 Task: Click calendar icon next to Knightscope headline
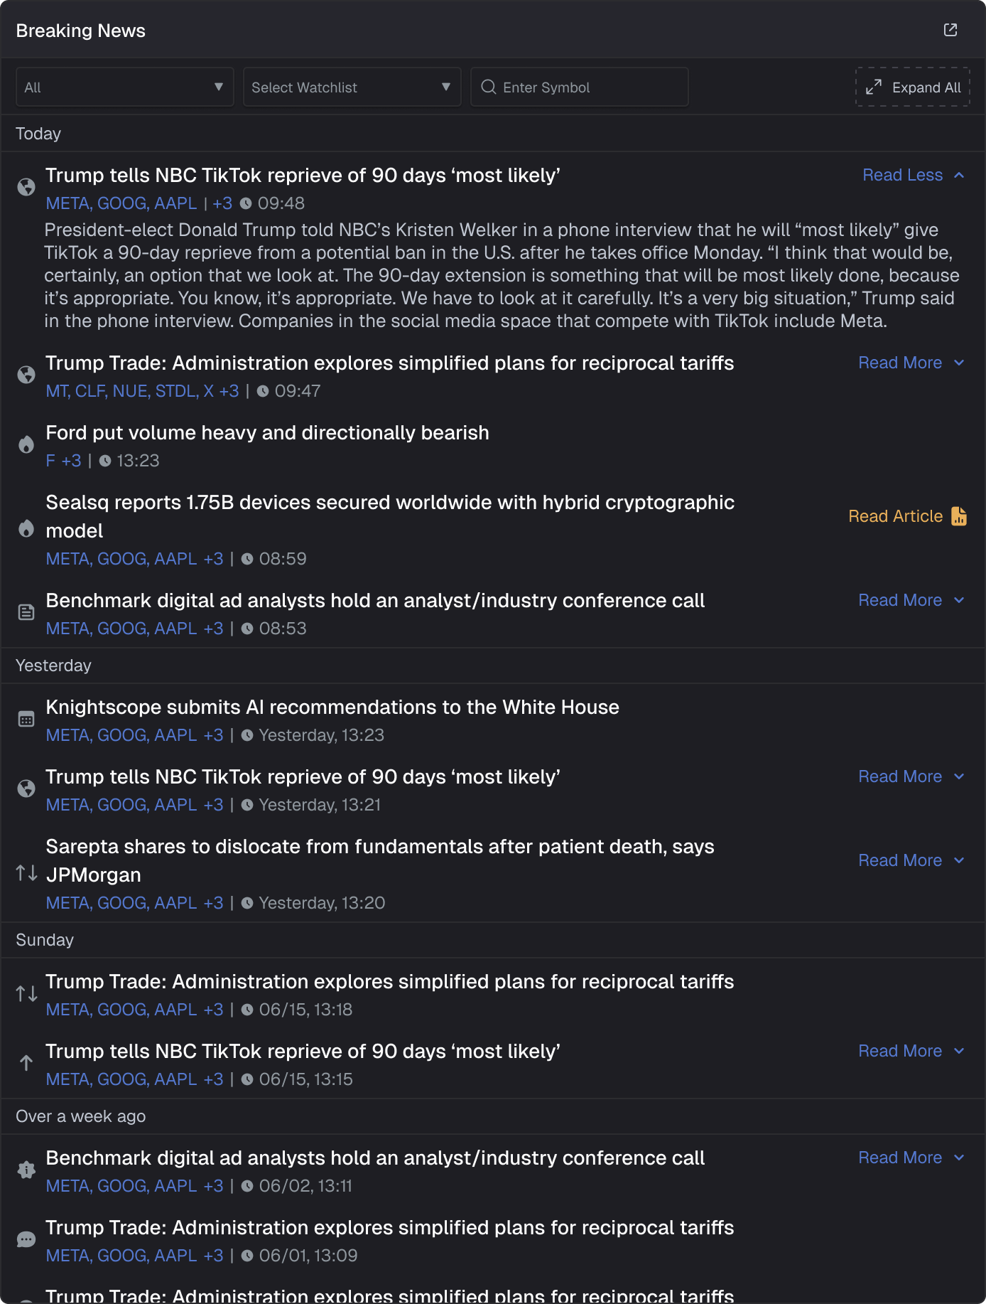coord(26,719)
